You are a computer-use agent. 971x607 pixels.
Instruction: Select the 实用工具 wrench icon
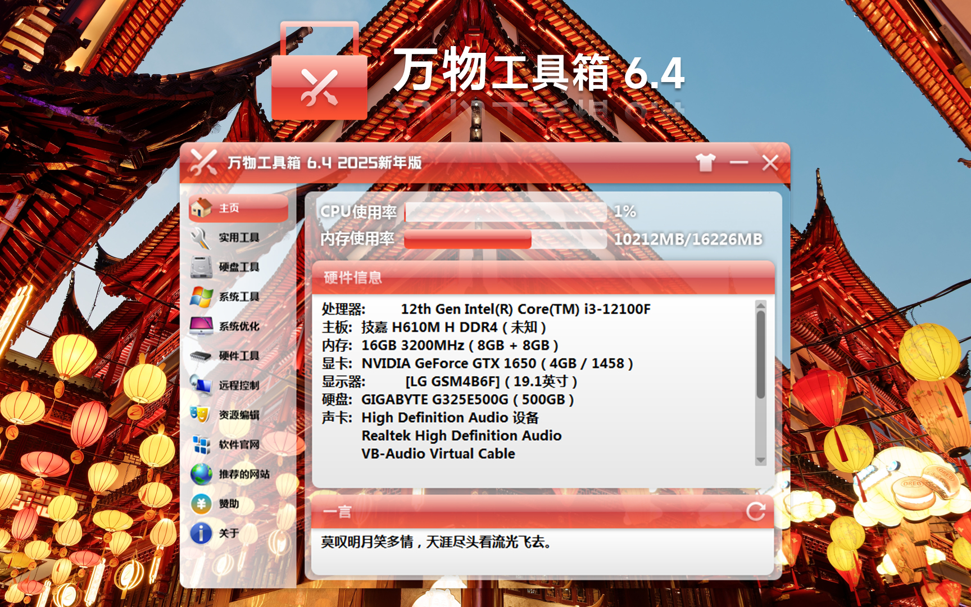[x=201, y=237]
